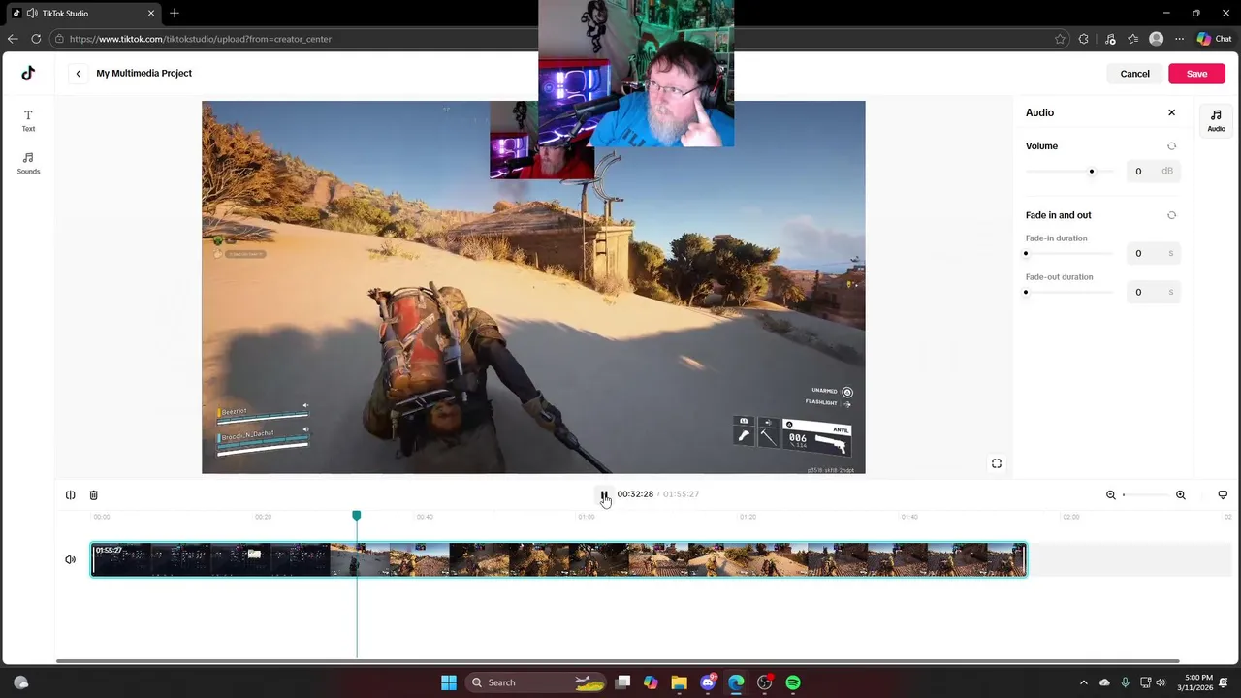Adjust the Volume slider handle
The width and height of the screenshot is (1241, 698).
(1091, 172)
